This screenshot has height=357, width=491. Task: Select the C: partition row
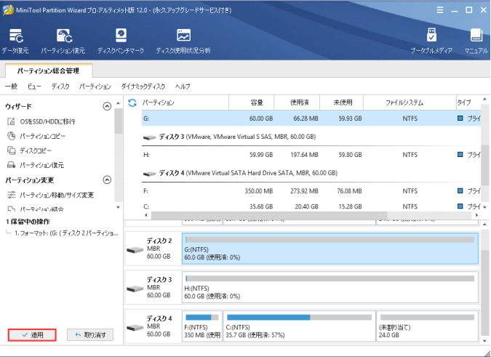pyautogui.click(x=311, y=206)
